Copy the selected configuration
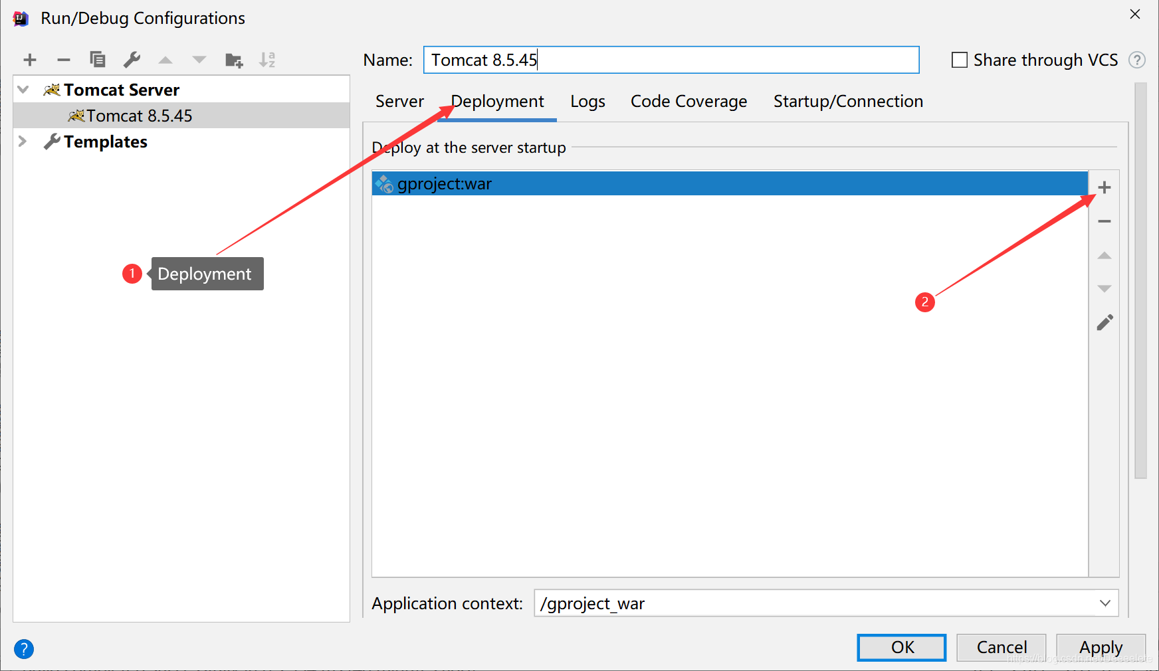Viewport: 1159px width, 671px height. point(98,60)
